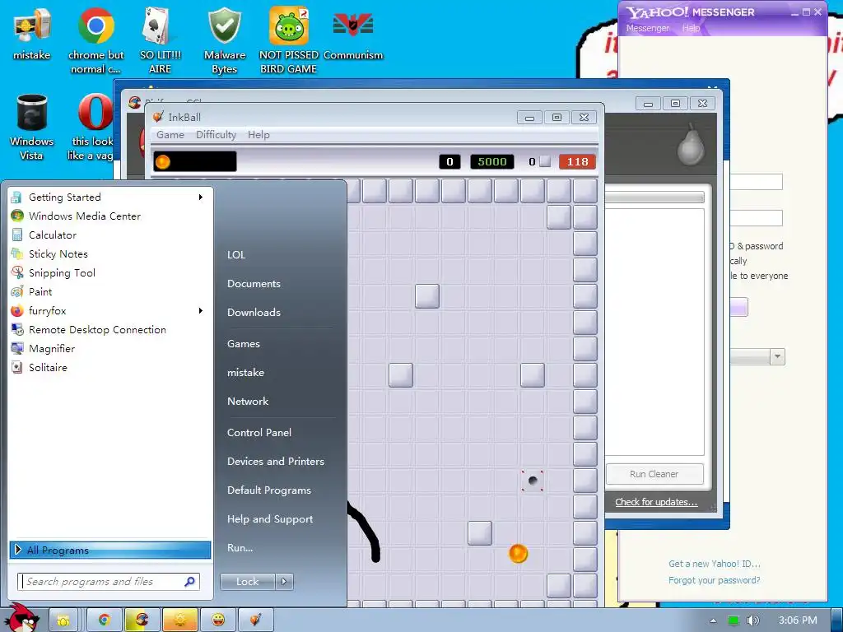
Task: Open the 'SO LIT!!! AIRE' desktop icon
Action: 160,41
